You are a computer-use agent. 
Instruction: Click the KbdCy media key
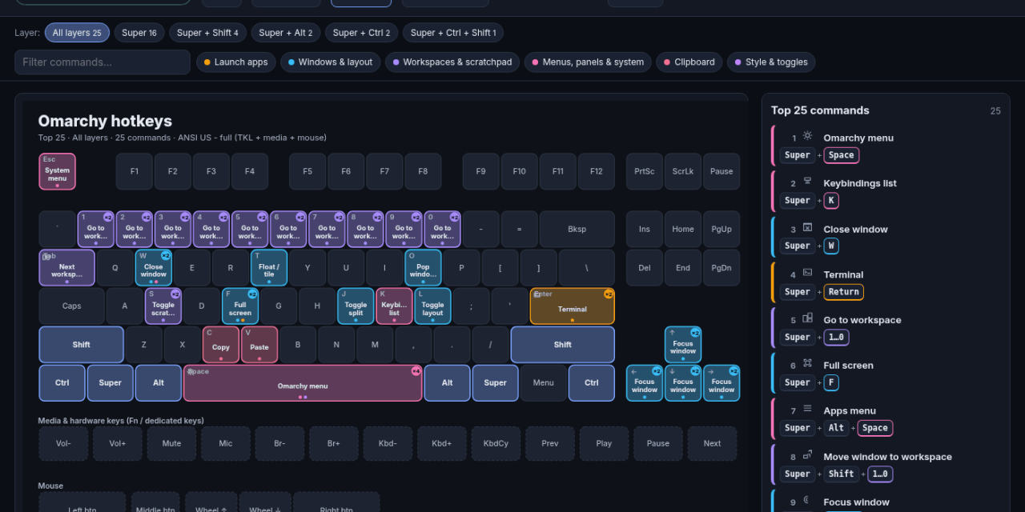tap(496, 443)
